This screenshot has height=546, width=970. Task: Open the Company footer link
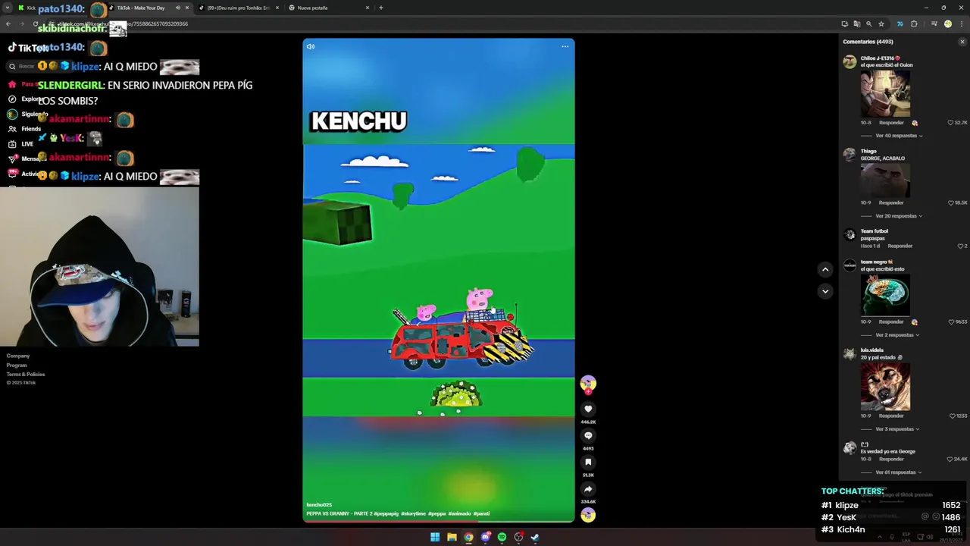(x=18, y=356)
